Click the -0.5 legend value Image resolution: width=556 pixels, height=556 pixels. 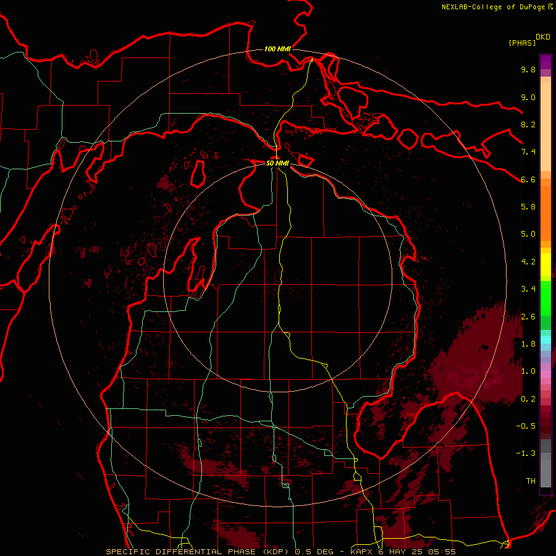coord(526,426)
